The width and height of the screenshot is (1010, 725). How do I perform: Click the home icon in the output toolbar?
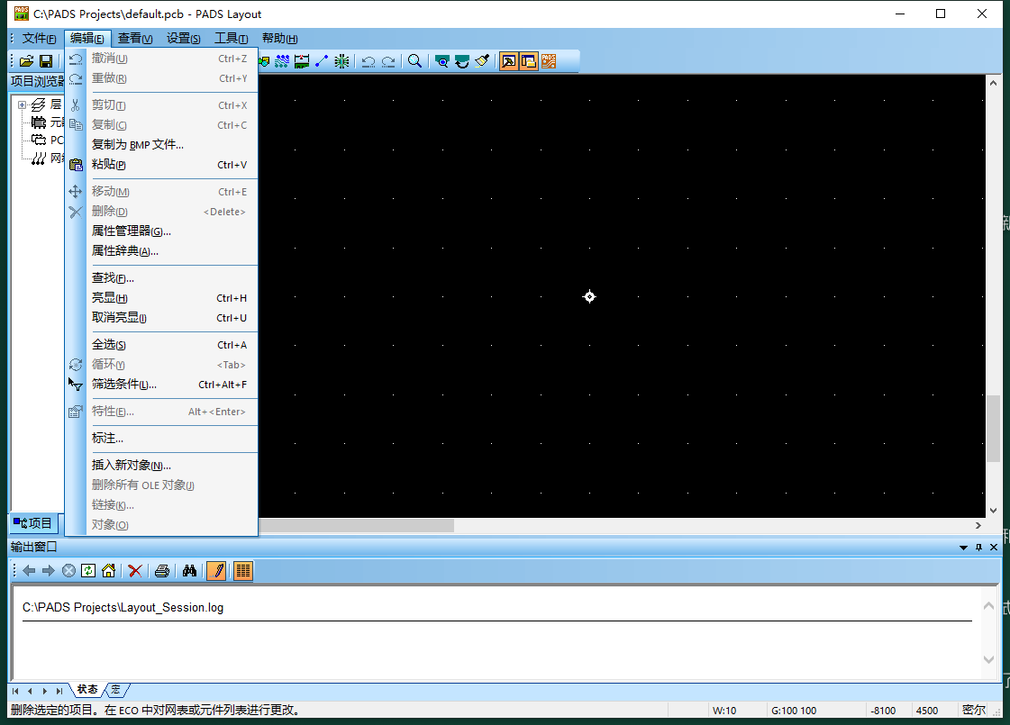[x=108, y=570]
